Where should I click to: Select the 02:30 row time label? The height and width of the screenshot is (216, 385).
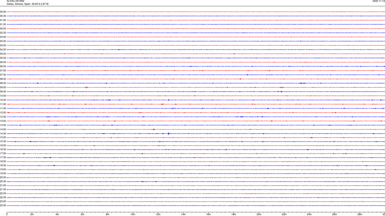tap(3, 33)
